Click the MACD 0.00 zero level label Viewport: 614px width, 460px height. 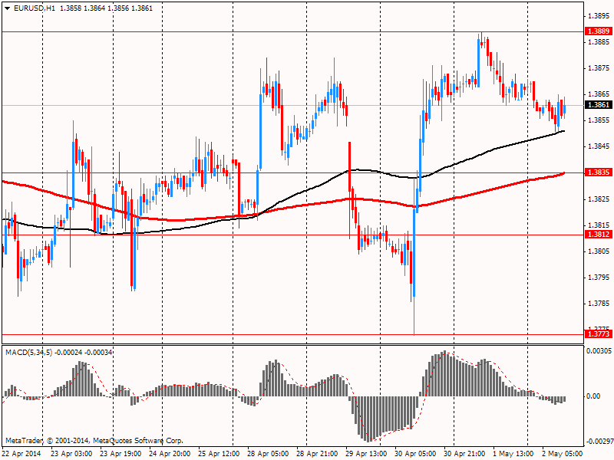coord(594,396)
